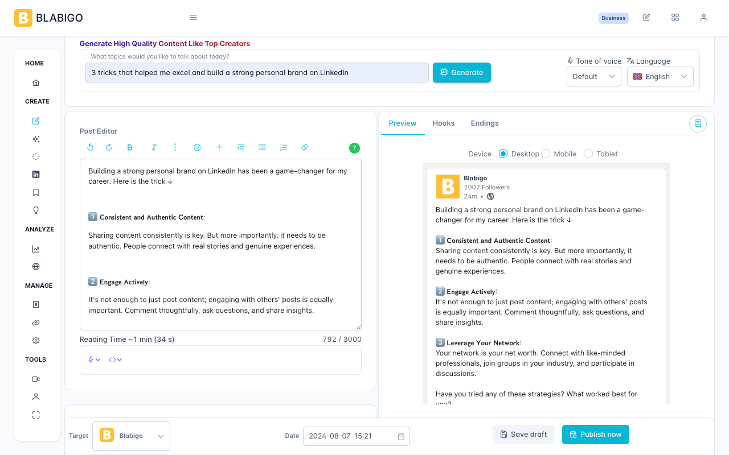Screen dimensions: 729x455
Task: Open the Language dropdown showing English
Action: click(x=660, y=77)
